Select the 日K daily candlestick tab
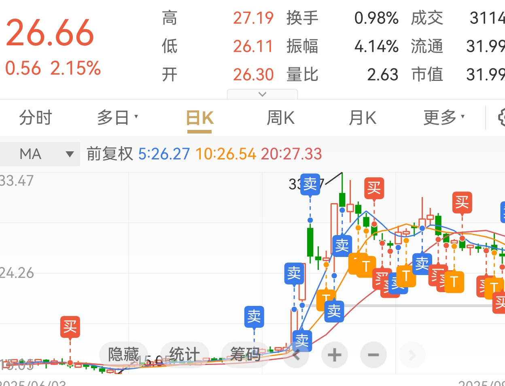This screenshot has width=505, height=386. tap(199, 119)
